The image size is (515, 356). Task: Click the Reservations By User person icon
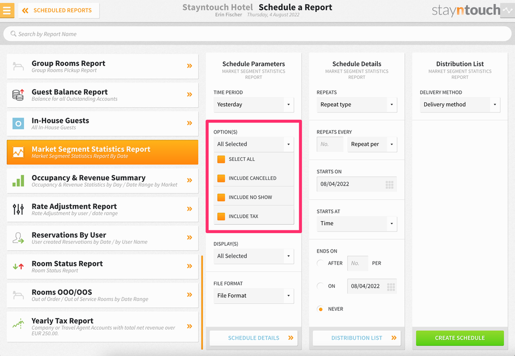(18, 238)
